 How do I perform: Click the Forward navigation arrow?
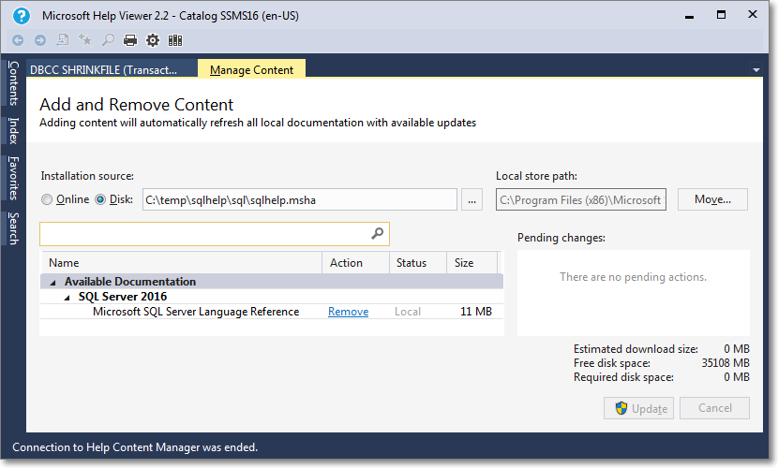pyautogui.click(x=40, y=40)
